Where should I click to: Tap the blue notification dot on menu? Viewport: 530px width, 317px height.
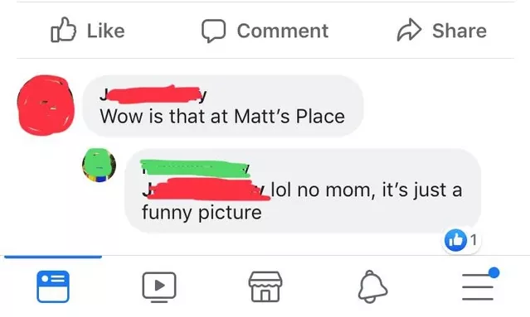tap(494, 272)
